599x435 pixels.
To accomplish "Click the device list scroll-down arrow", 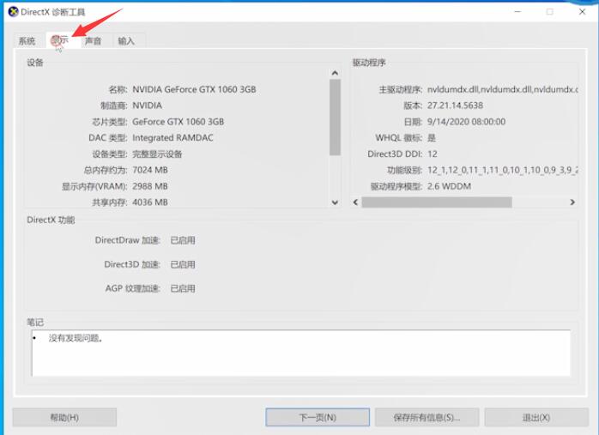I will click(335, 202).
